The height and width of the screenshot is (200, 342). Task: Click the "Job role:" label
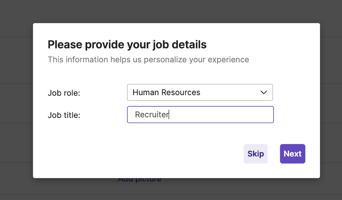tap(64, 93)
